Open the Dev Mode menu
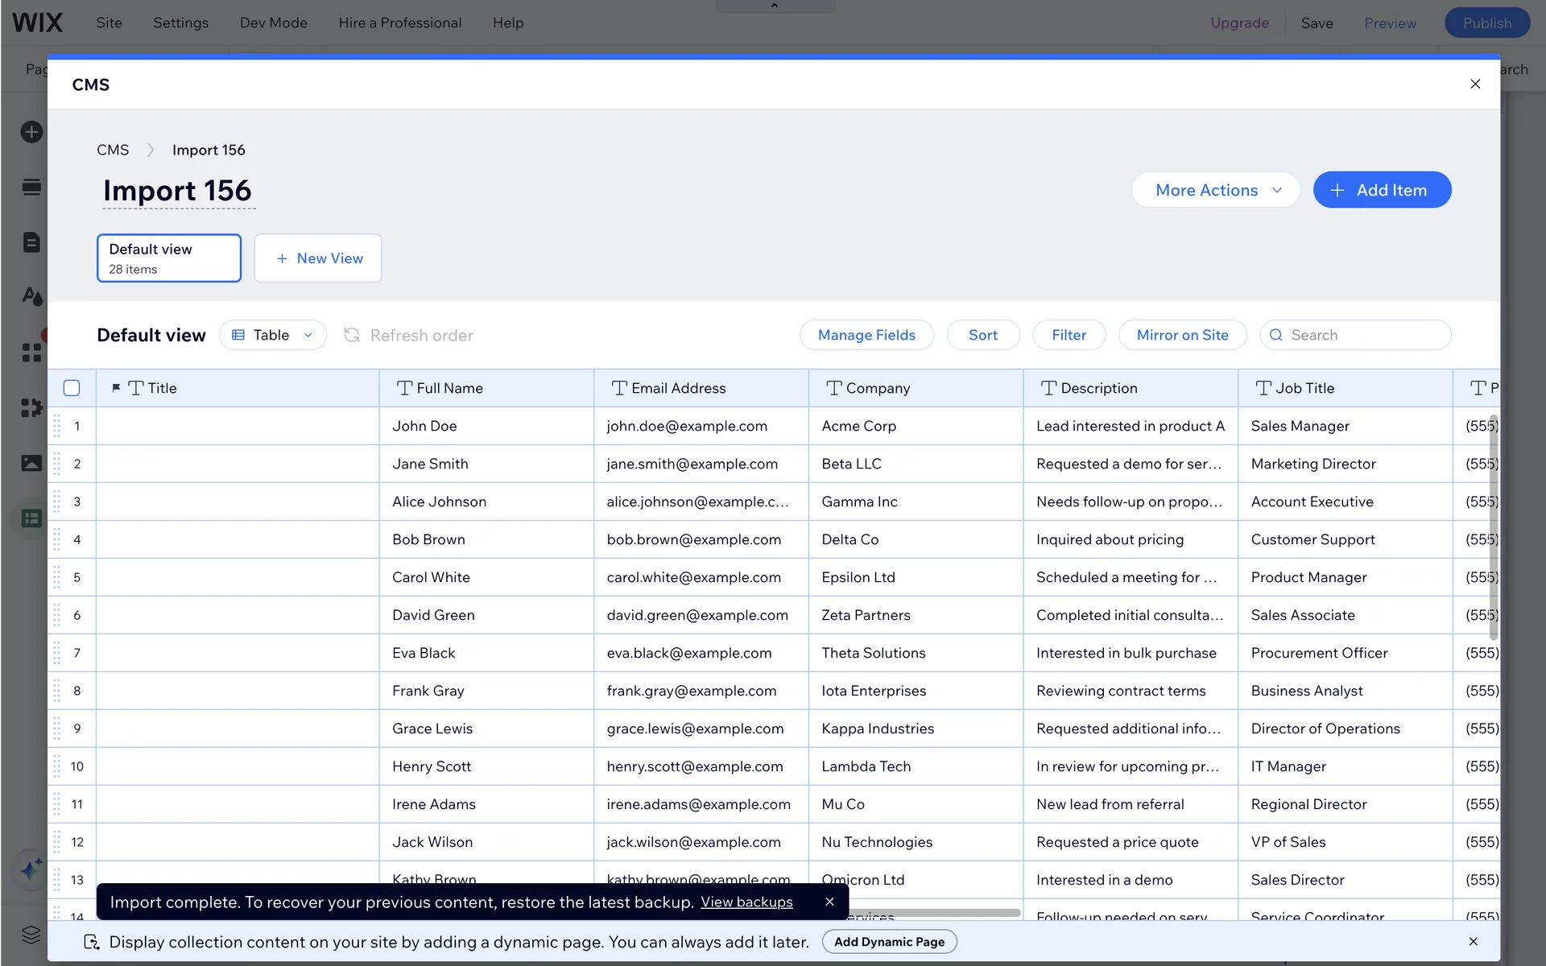The image size is (1546, 966). coord(273,23)
